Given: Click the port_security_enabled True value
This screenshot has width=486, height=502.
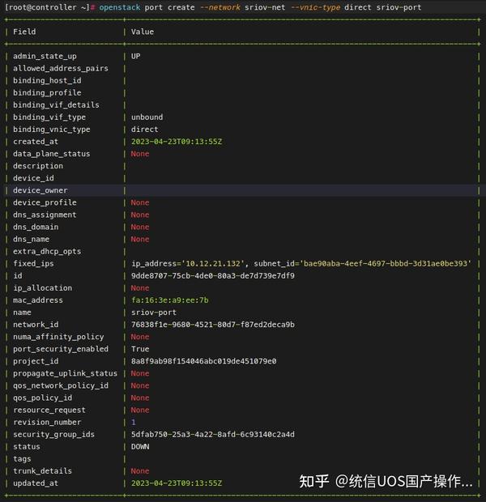Looking at the screenshot, I should click(x=140, y=349).
